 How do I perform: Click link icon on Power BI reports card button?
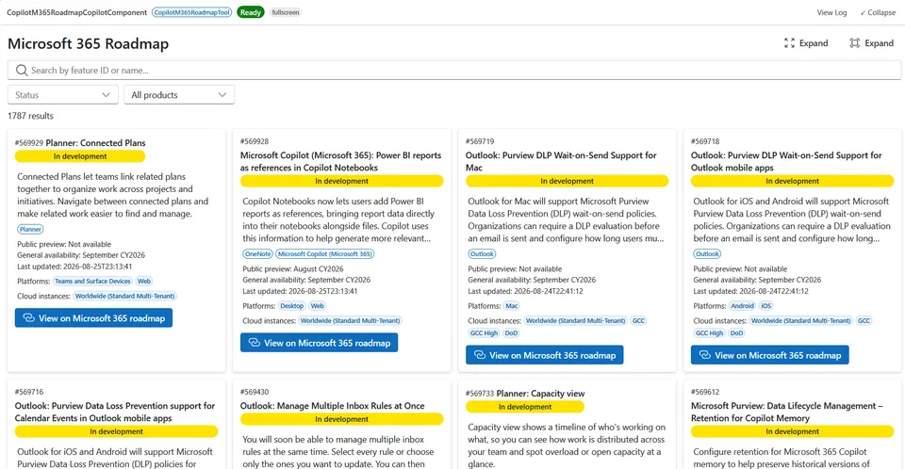coord(254,343)
